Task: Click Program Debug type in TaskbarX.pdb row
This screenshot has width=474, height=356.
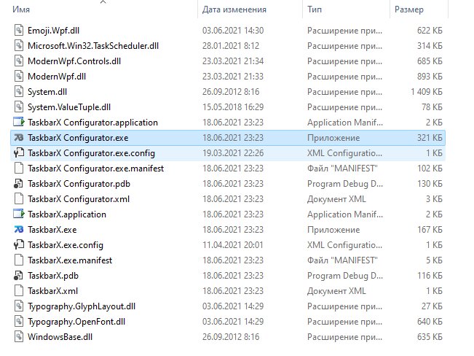Action: coord(345,276)
